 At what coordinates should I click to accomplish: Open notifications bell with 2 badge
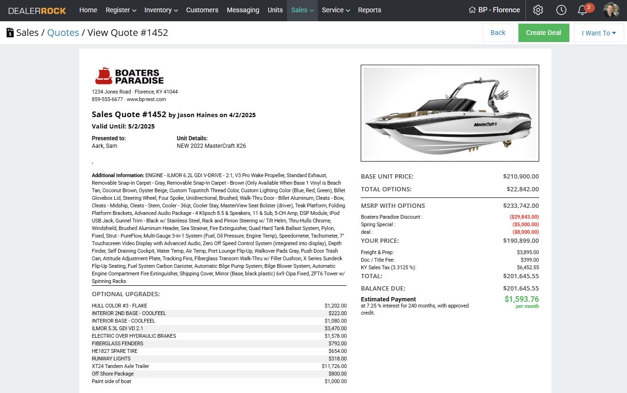pyautogui.click(x=585, y=9)
